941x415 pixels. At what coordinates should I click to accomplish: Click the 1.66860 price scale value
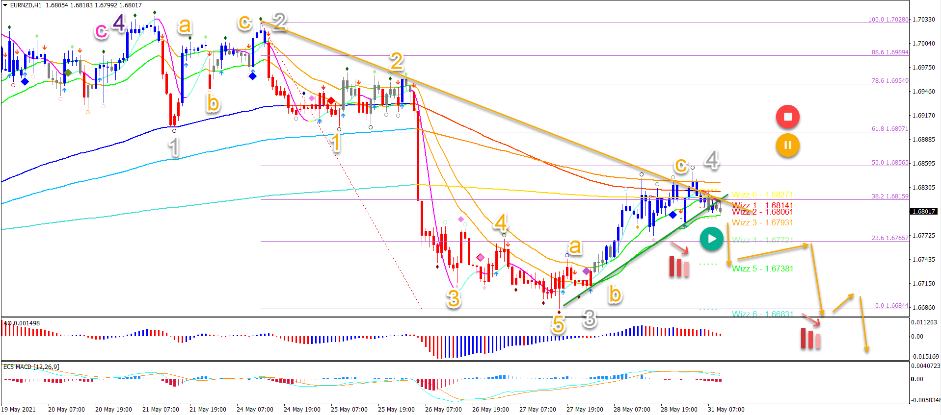(923, 308)
